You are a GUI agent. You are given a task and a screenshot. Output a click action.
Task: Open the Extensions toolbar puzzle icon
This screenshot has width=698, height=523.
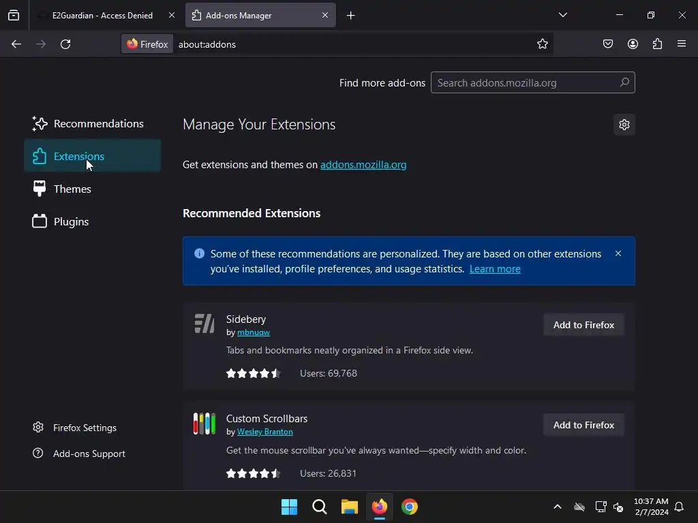click(x=658, y=44)
